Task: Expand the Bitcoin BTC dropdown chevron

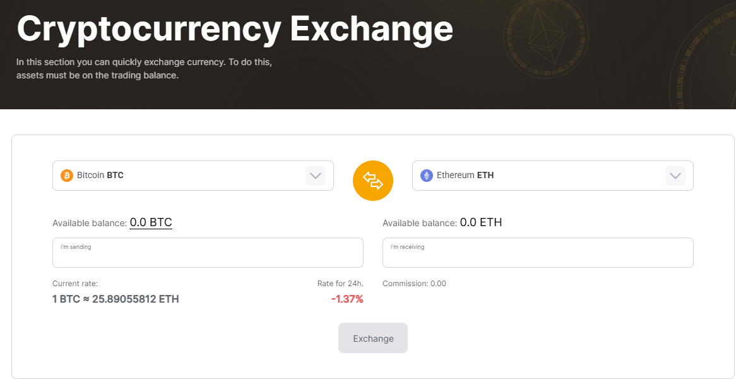Action: click(316, 176)
